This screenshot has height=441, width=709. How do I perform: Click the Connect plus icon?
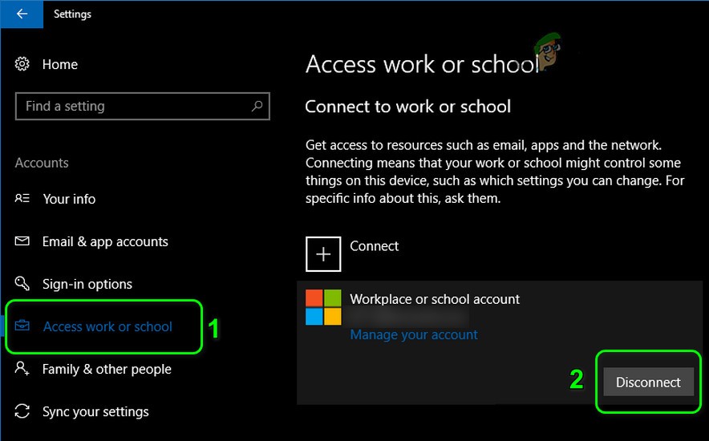point(323,254)
